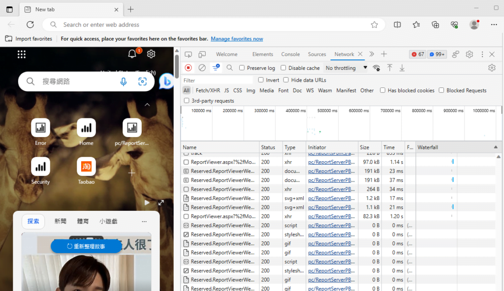Open Collections in browser toolbar
Screen dimensions: 504x291
click(x=435, y=25)
